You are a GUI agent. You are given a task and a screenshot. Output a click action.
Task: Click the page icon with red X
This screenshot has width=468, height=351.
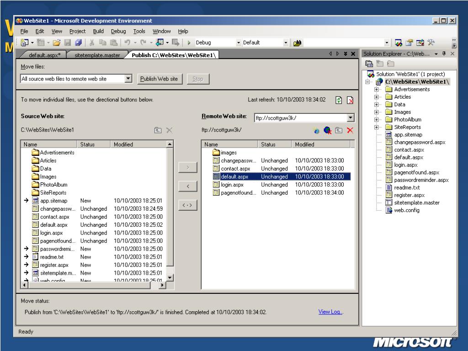click(x=350, y=100)
